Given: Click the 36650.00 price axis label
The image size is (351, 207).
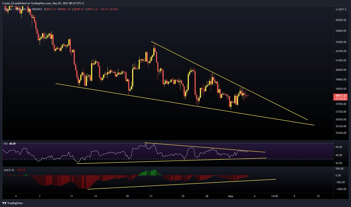Looking at the screenshot, I should coord(341,120).
